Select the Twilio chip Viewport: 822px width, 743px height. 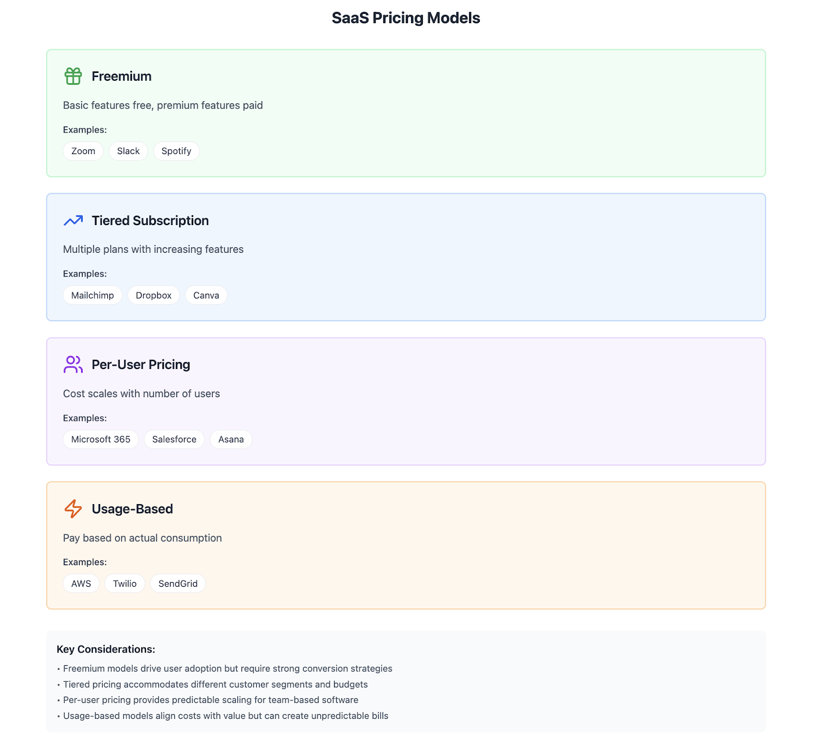coord(125,584)
